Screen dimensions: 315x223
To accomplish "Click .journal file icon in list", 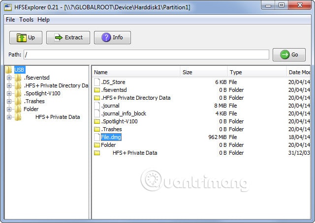I will pyautogui.click(x=97, y=106).
